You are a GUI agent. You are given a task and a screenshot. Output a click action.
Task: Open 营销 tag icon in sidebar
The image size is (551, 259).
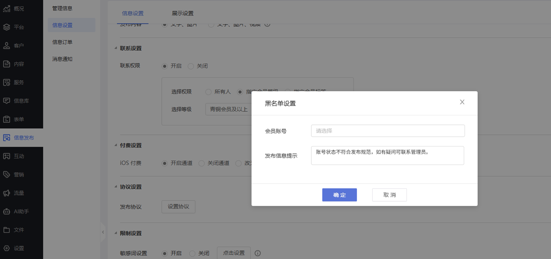click(x=7, y=174)
